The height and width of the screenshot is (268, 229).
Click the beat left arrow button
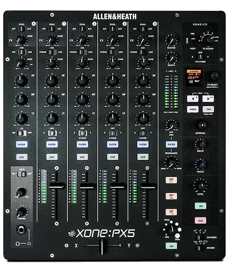(x=193, y=99)
